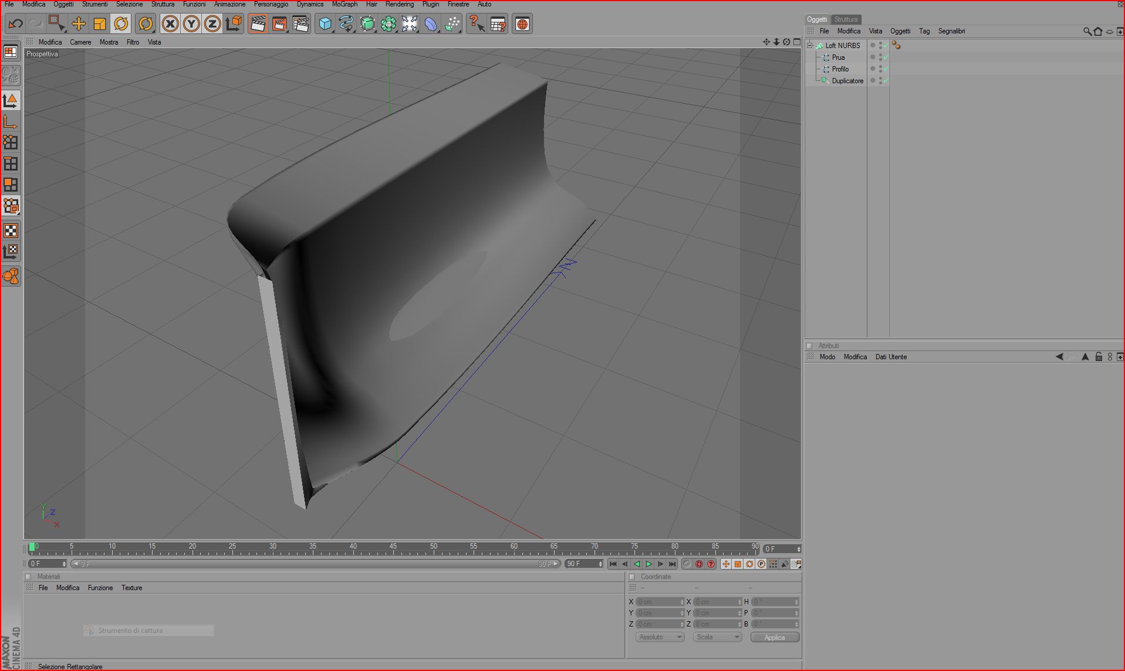Open the MoGraph menu

point(344,4)
